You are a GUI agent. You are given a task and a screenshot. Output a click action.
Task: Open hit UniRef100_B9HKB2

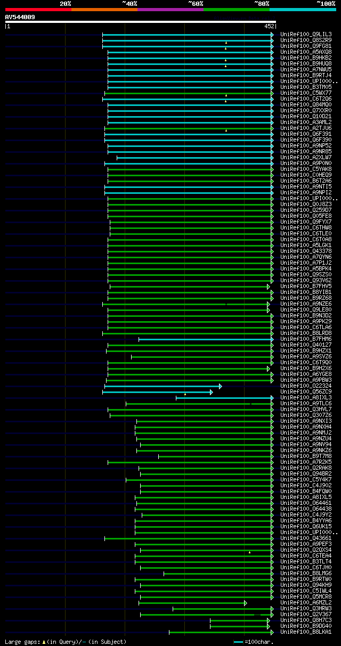coord(306,58)
